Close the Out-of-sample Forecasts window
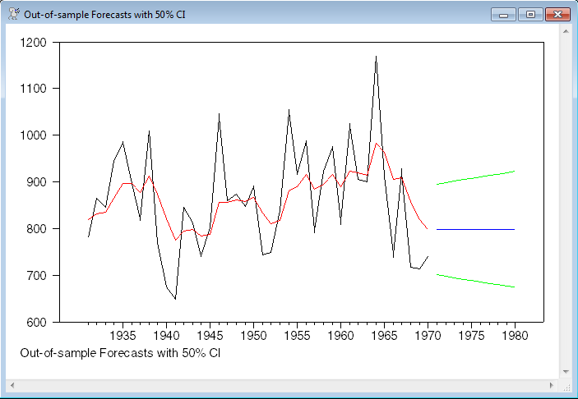 (x=558, y=14)
